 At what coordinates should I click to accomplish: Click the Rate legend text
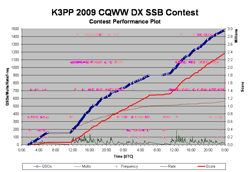172,166
